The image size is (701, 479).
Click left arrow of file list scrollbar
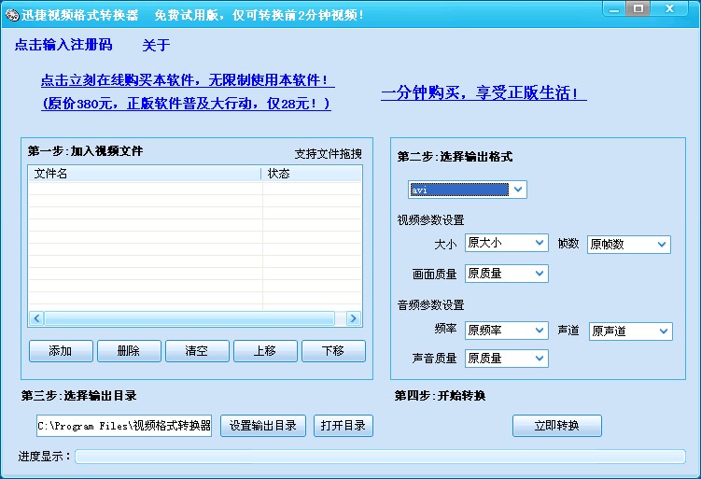pyautogui.click(x=36, y=318)
